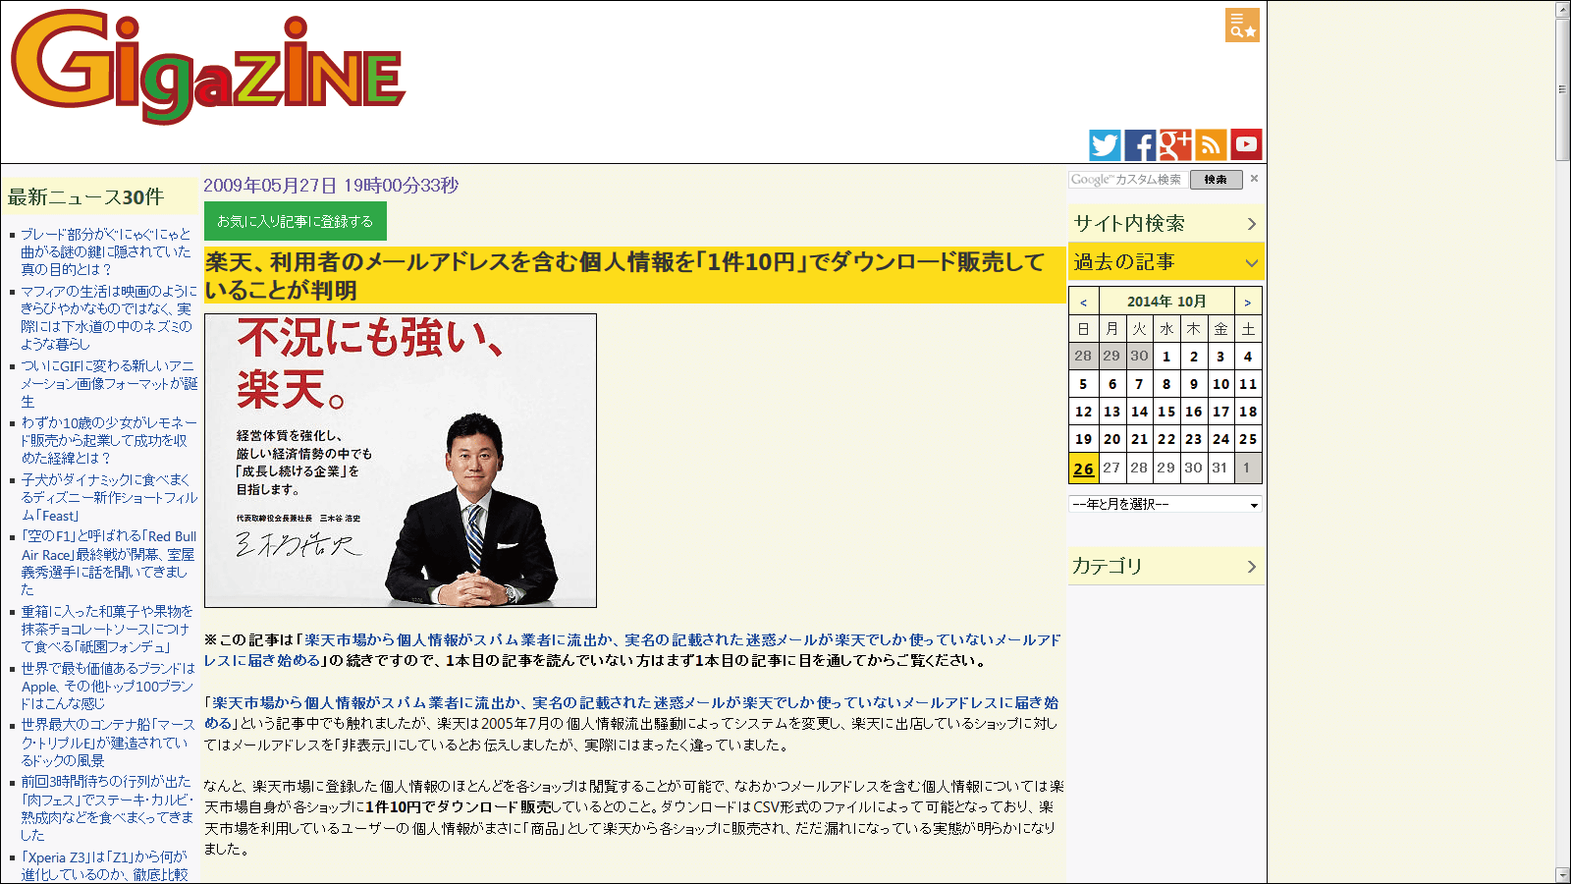Open the RSS feed icon
Image resolution: width=1571 pixels, height=884 pixels.
(1211, 145)
